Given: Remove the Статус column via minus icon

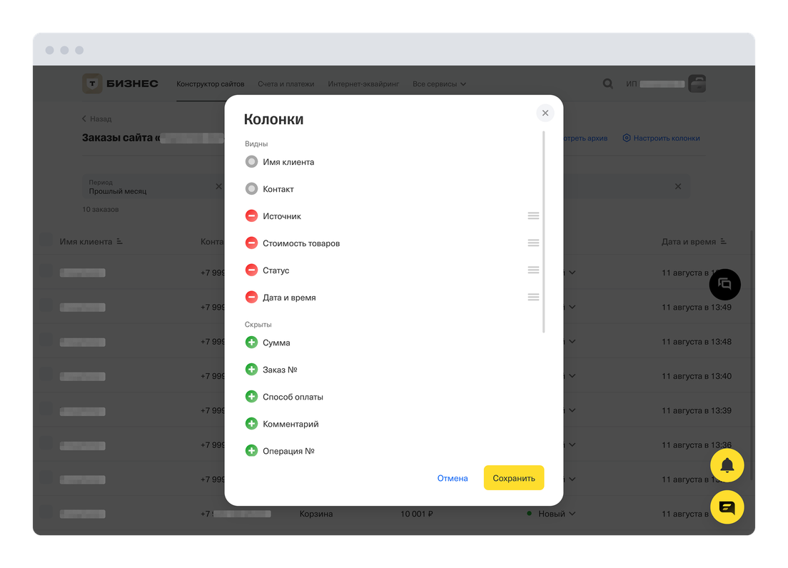Looking at the screenshot, I should [x=251, y=270].
